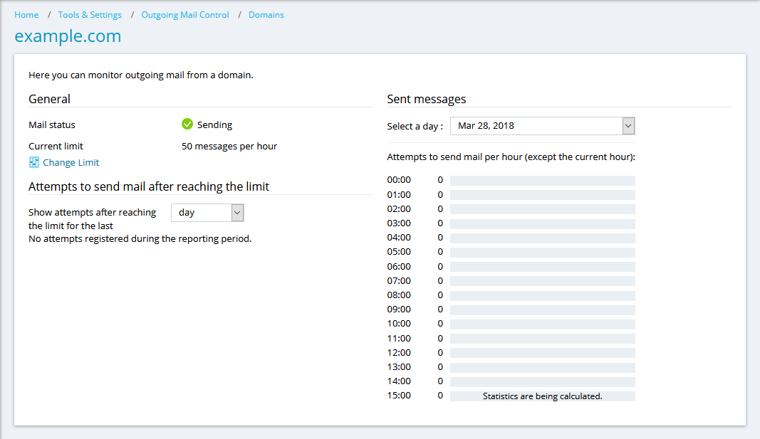Navigate to Tools & Settings breadcrumb
Image resolution: width=760 pixels, height=439 pixels.
(x=90, y=14)
